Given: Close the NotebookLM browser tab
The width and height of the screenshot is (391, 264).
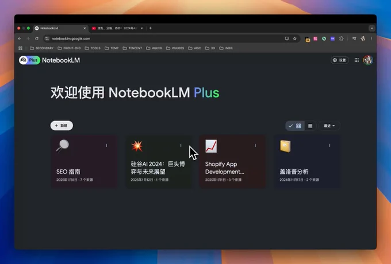Looking at the screenshot, I should 85,28.
